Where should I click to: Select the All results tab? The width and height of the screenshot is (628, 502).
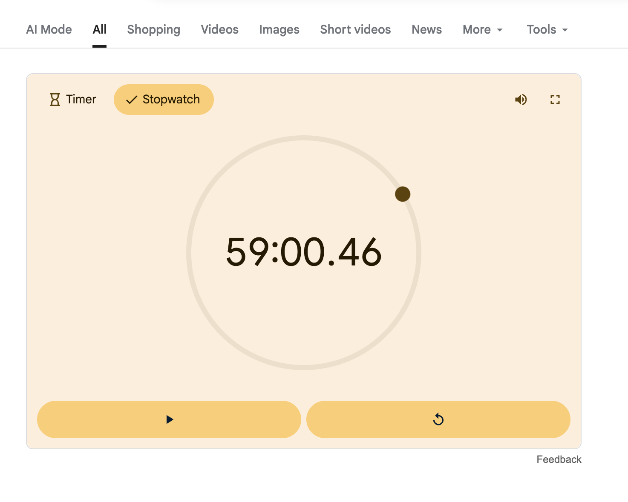(x=99, y=30)
